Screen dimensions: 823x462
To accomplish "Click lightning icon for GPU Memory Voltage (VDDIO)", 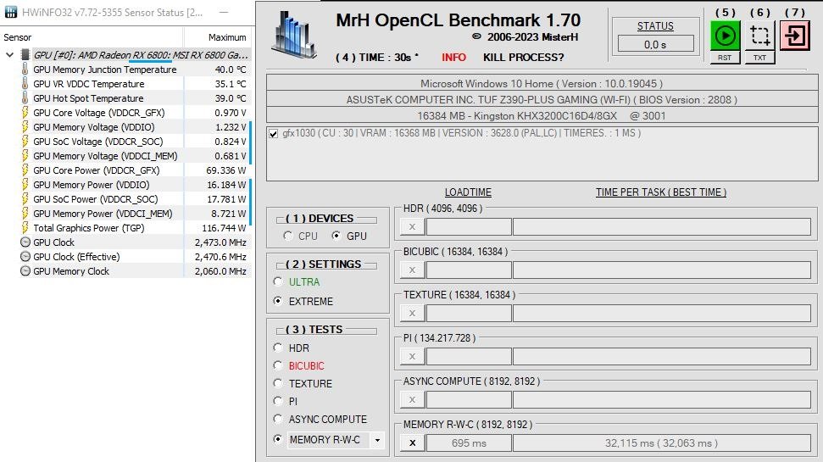I will click(x=25, y=127).
